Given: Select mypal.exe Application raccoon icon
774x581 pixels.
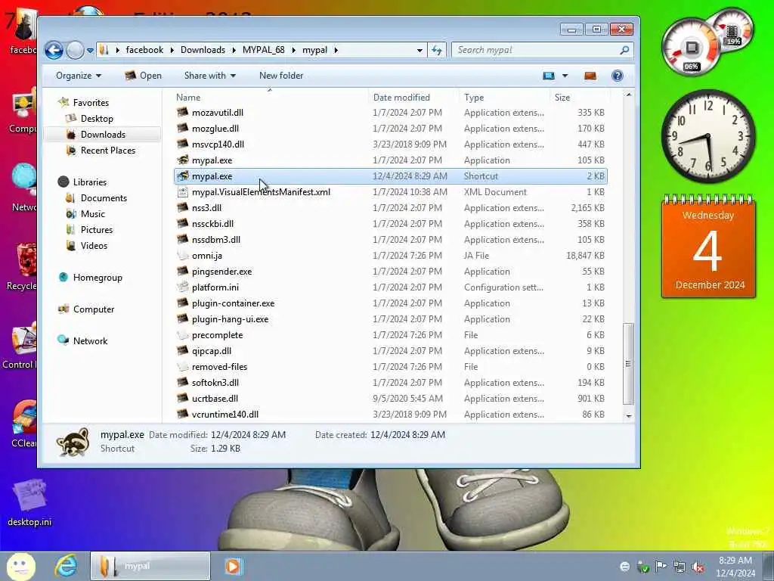Looking at the screenshot, I should (183, 160).
